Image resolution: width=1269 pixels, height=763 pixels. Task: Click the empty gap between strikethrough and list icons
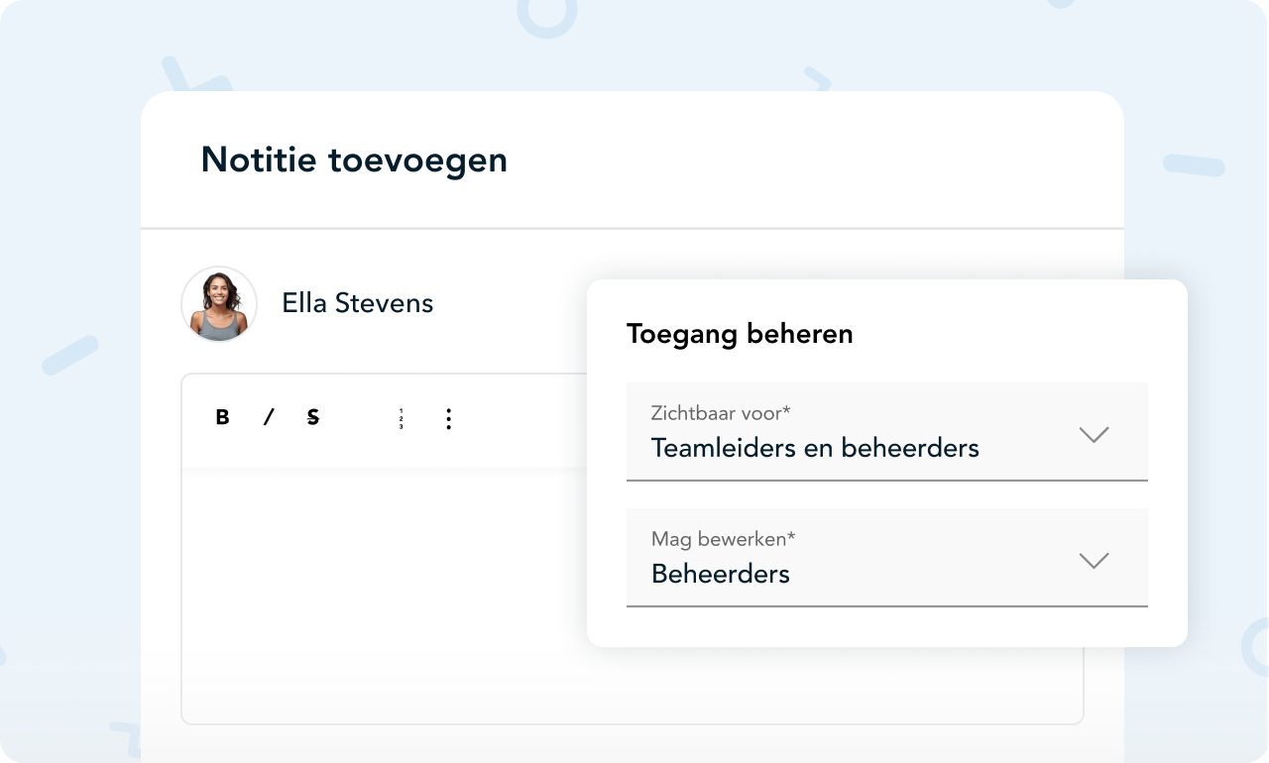point(357,418)
